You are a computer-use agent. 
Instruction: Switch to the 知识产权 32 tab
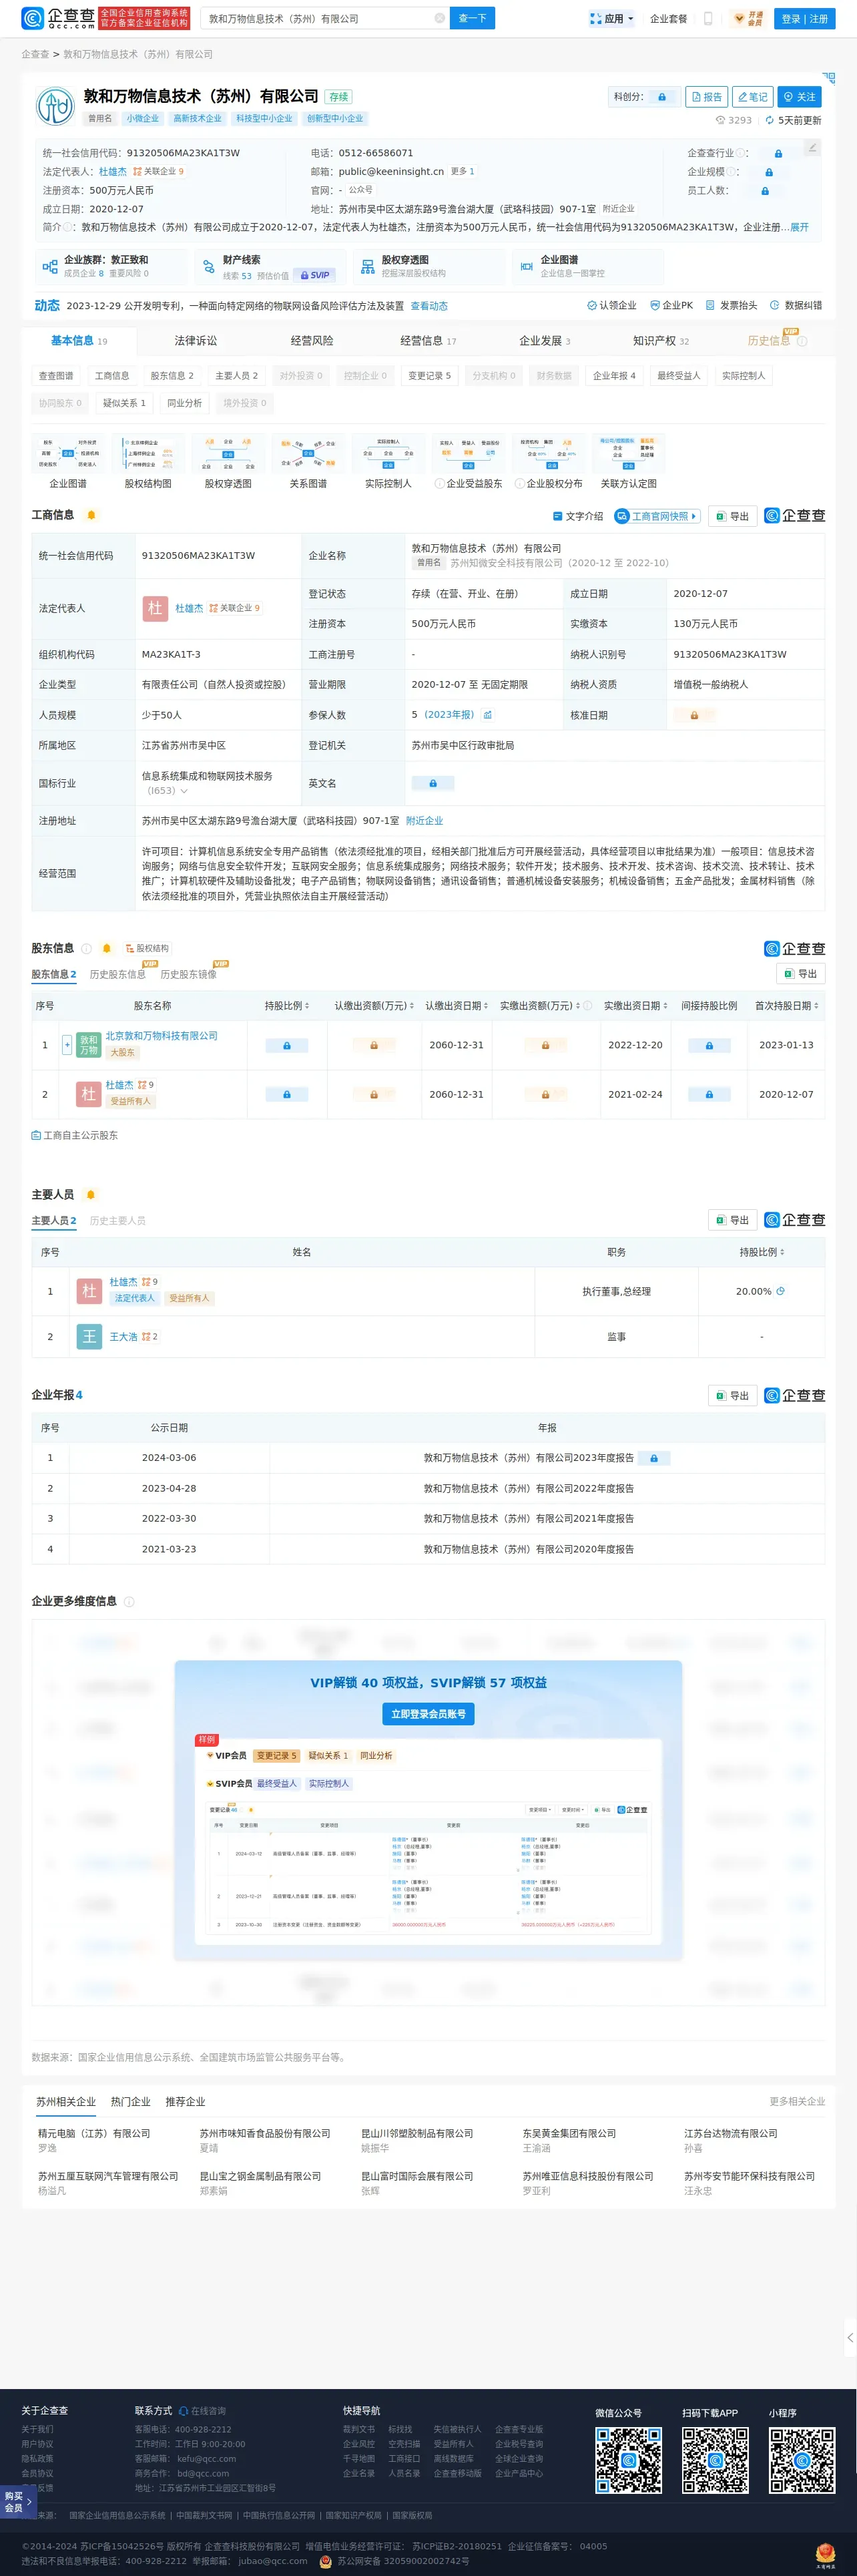point(661,341)
